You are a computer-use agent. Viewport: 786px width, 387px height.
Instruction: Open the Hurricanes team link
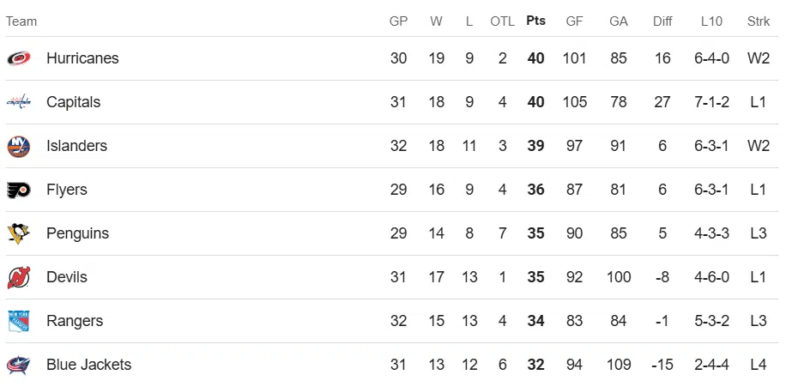(82, 58)
